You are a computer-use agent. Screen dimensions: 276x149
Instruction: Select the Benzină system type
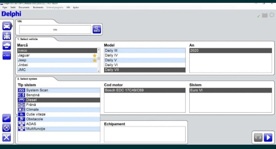tap(59, 95)
